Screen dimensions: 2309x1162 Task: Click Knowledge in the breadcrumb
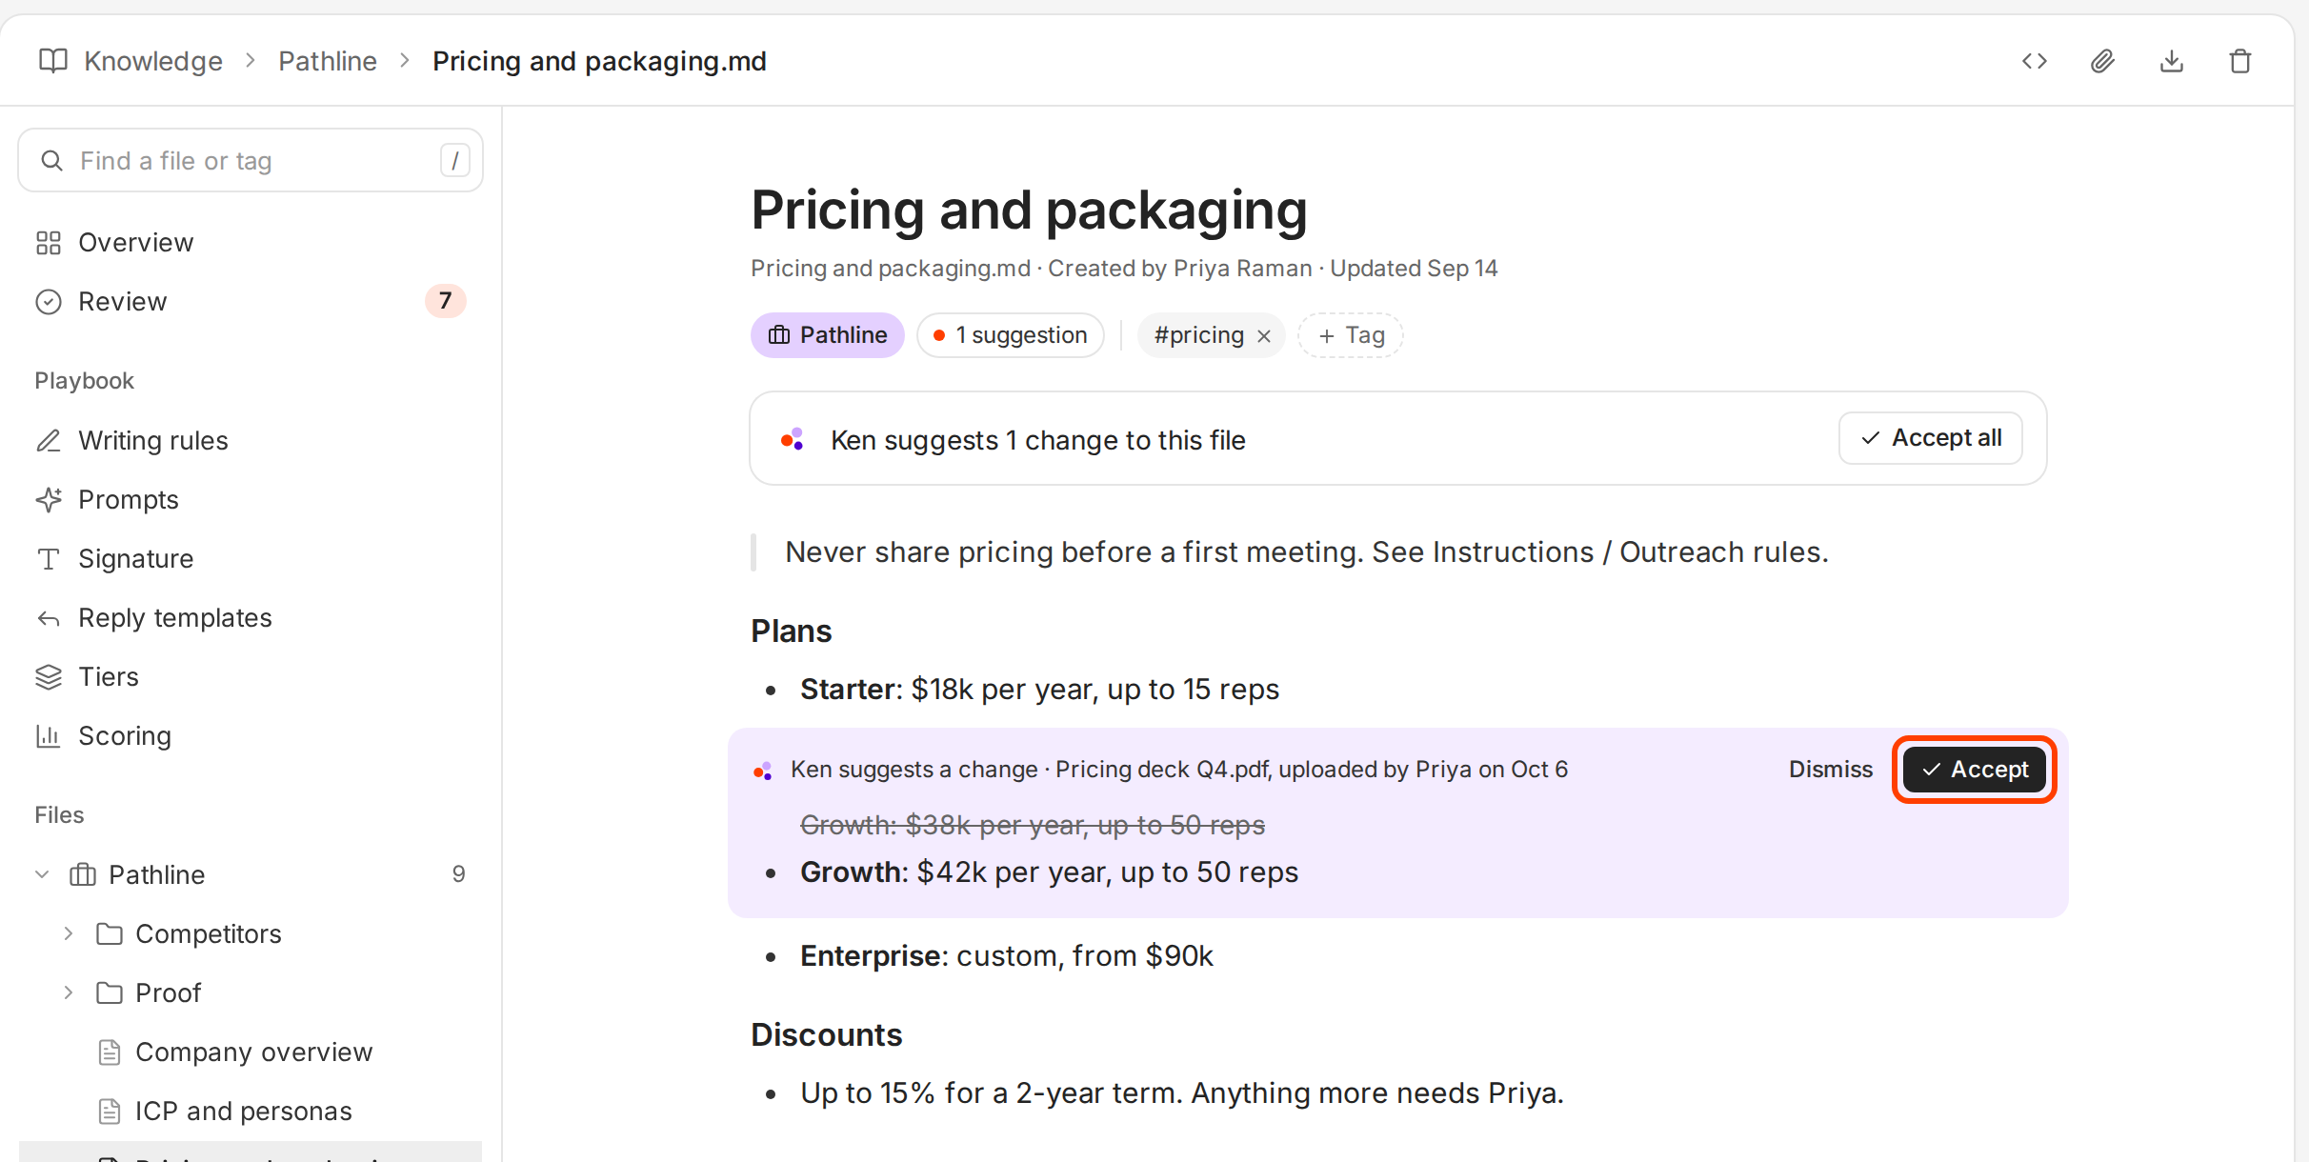pyautogui.click(x=153, y=62)
